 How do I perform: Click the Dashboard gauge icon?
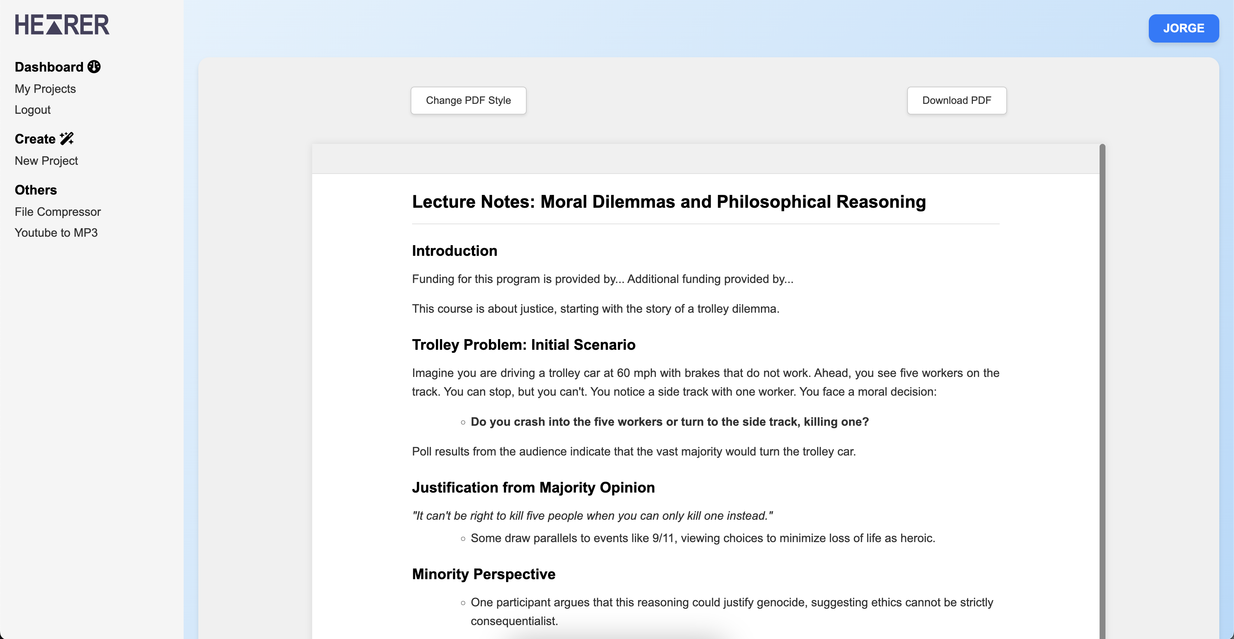pos(94,66)
